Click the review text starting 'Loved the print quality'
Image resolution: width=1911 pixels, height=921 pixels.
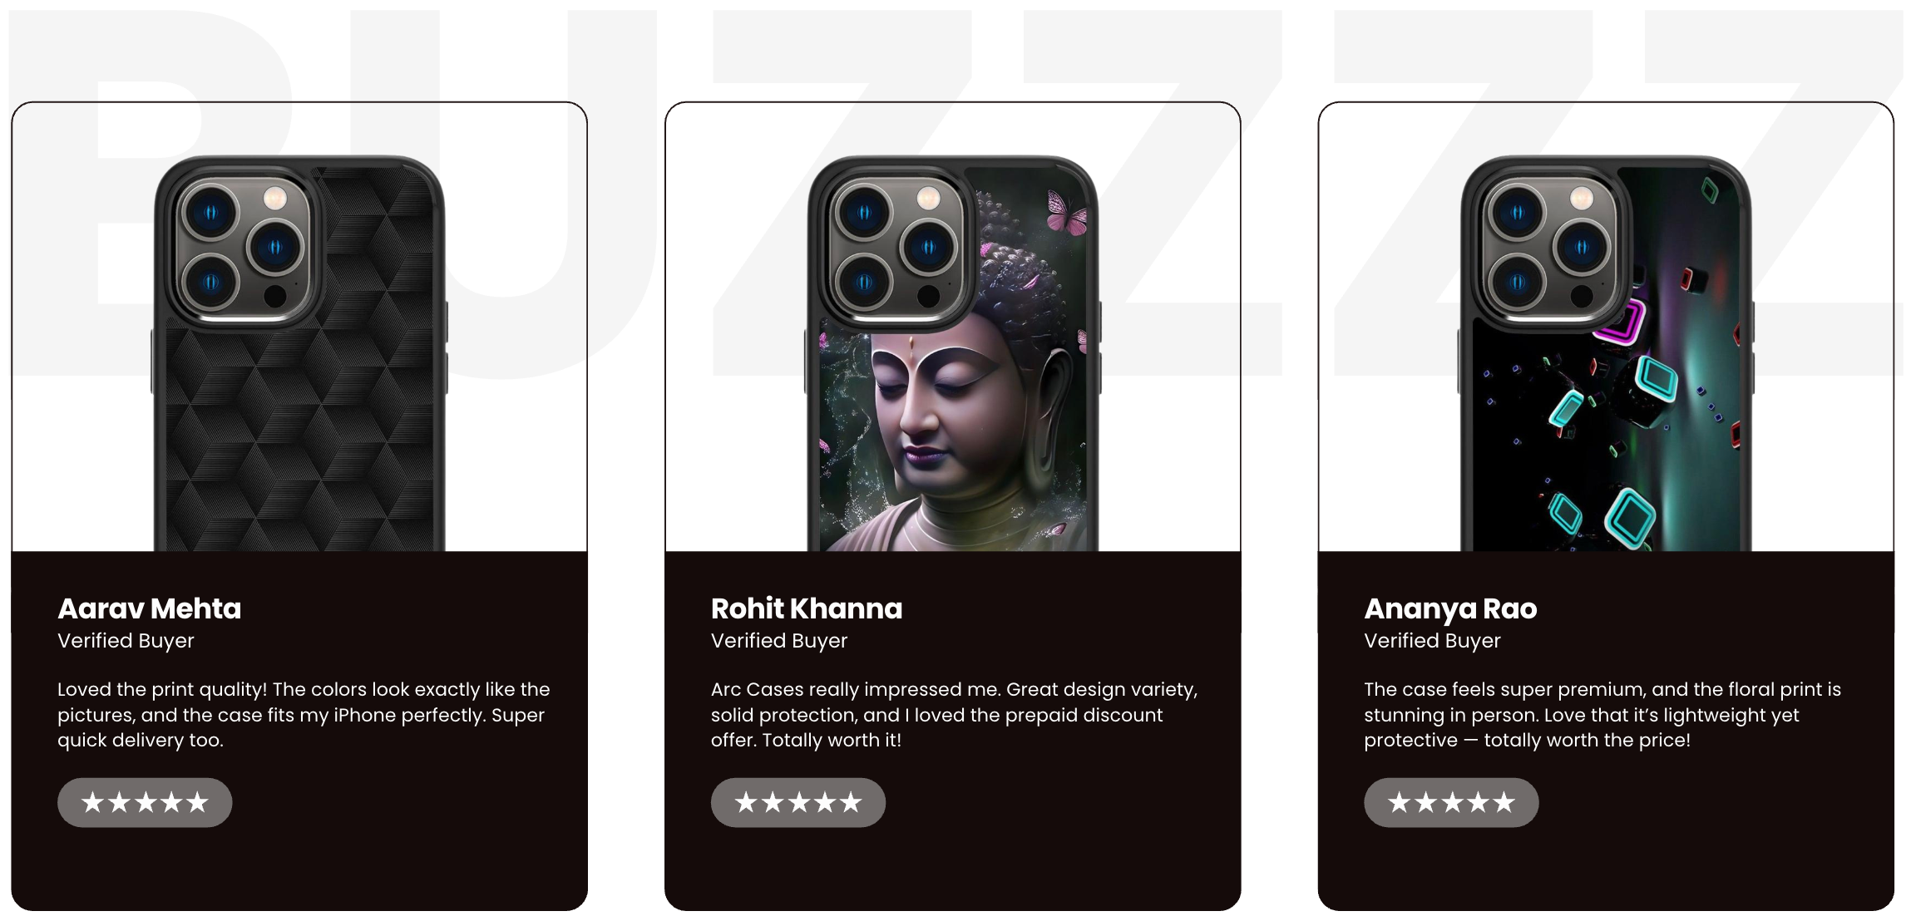[304, 715]
